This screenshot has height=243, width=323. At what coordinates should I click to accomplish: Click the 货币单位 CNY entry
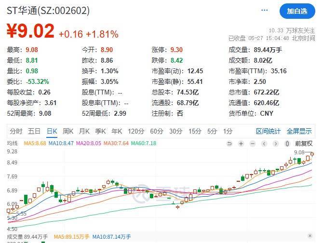pyautogui.click(x=251, y=113)
